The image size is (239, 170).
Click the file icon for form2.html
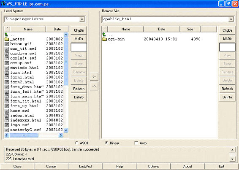point(7,82)
